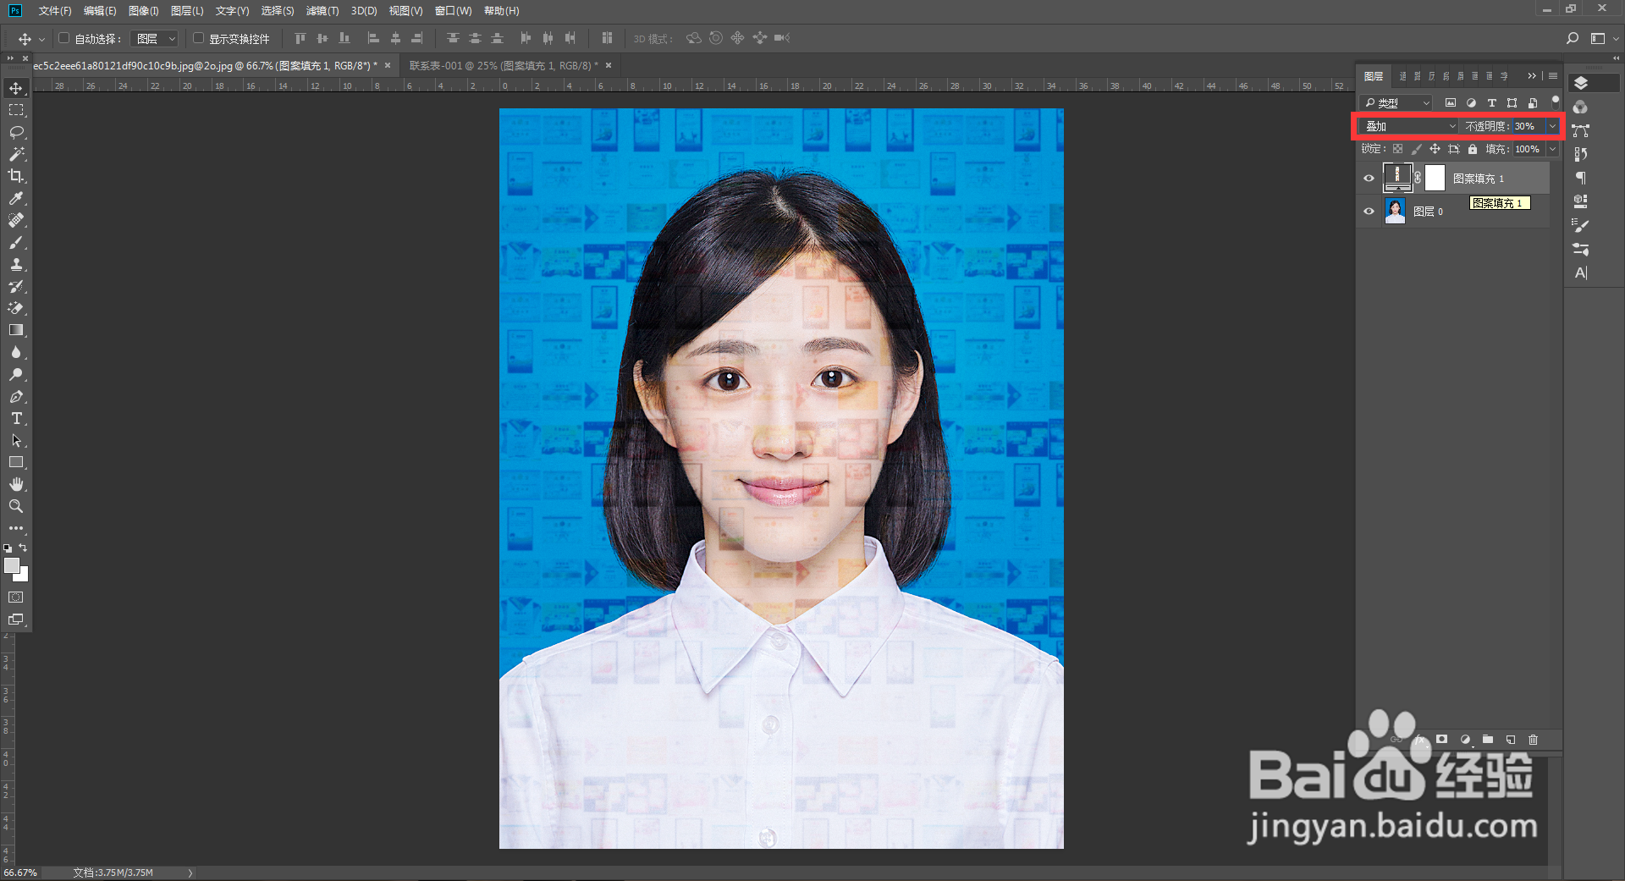Viewport: 1625px width, 881px height.
Task: Swap foreground and background colors
Action: [23, 548]
